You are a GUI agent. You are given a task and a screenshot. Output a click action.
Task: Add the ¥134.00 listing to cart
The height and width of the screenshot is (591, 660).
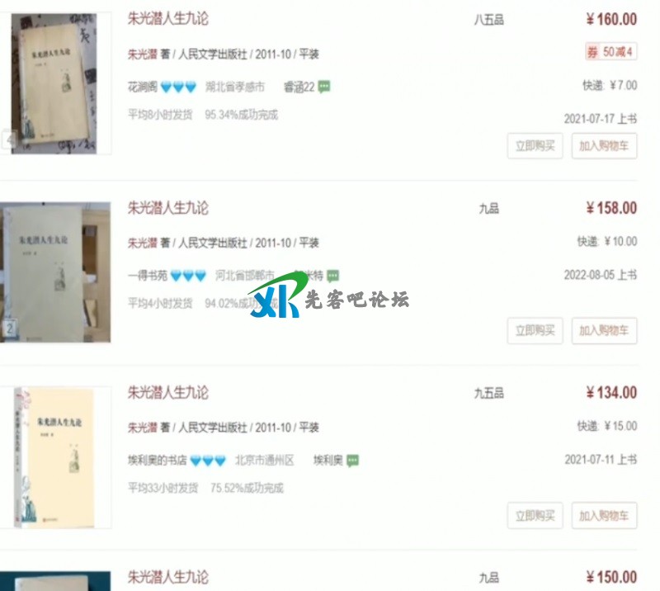coord(604,516)
